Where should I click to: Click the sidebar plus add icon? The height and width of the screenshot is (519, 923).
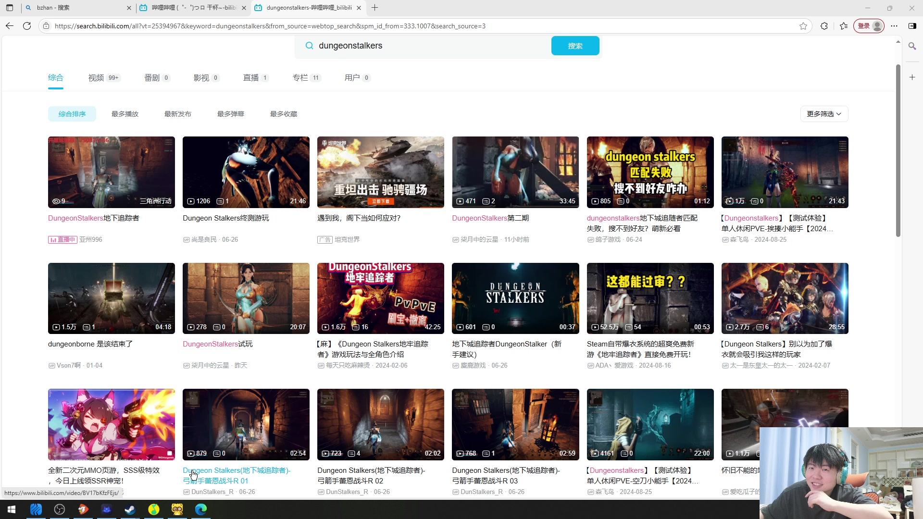[x=912, y=77]
